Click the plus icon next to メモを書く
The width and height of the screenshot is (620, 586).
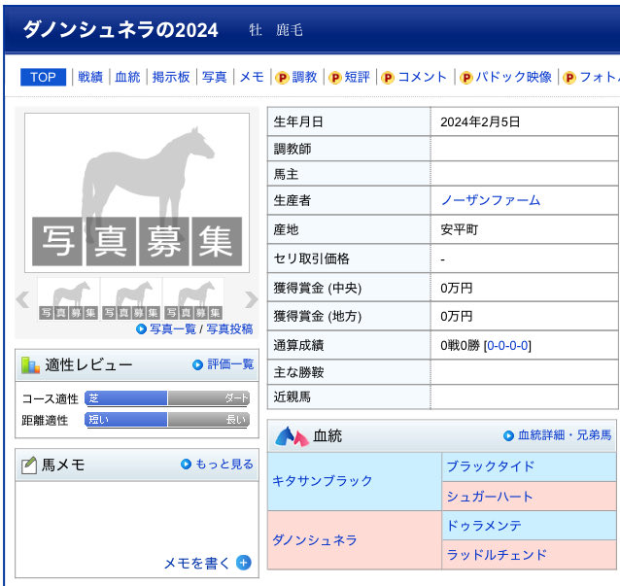(244, 563)
